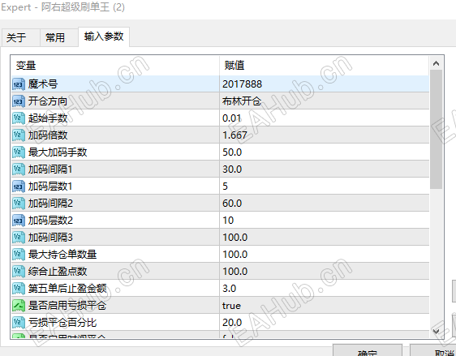Select the 加码层数2 variable name
This screenshot has width=456, height=356.
50,221
